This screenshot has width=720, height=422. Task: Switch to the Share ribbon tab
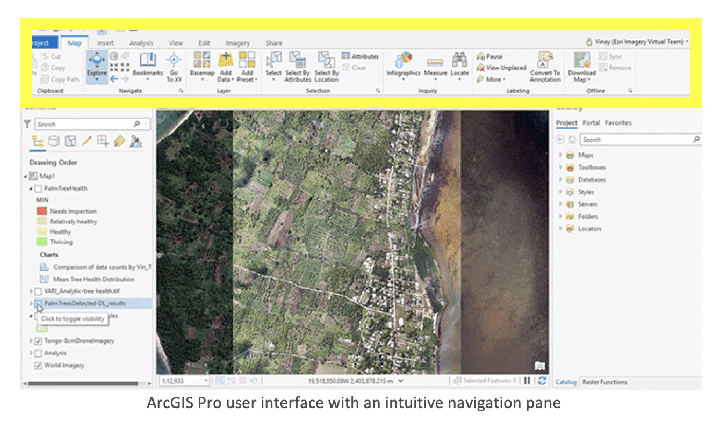click(274, 43)
